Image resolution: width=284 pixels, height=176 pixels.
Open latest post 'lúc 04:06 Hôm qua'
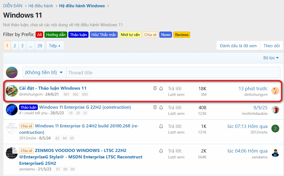[247, 151]
